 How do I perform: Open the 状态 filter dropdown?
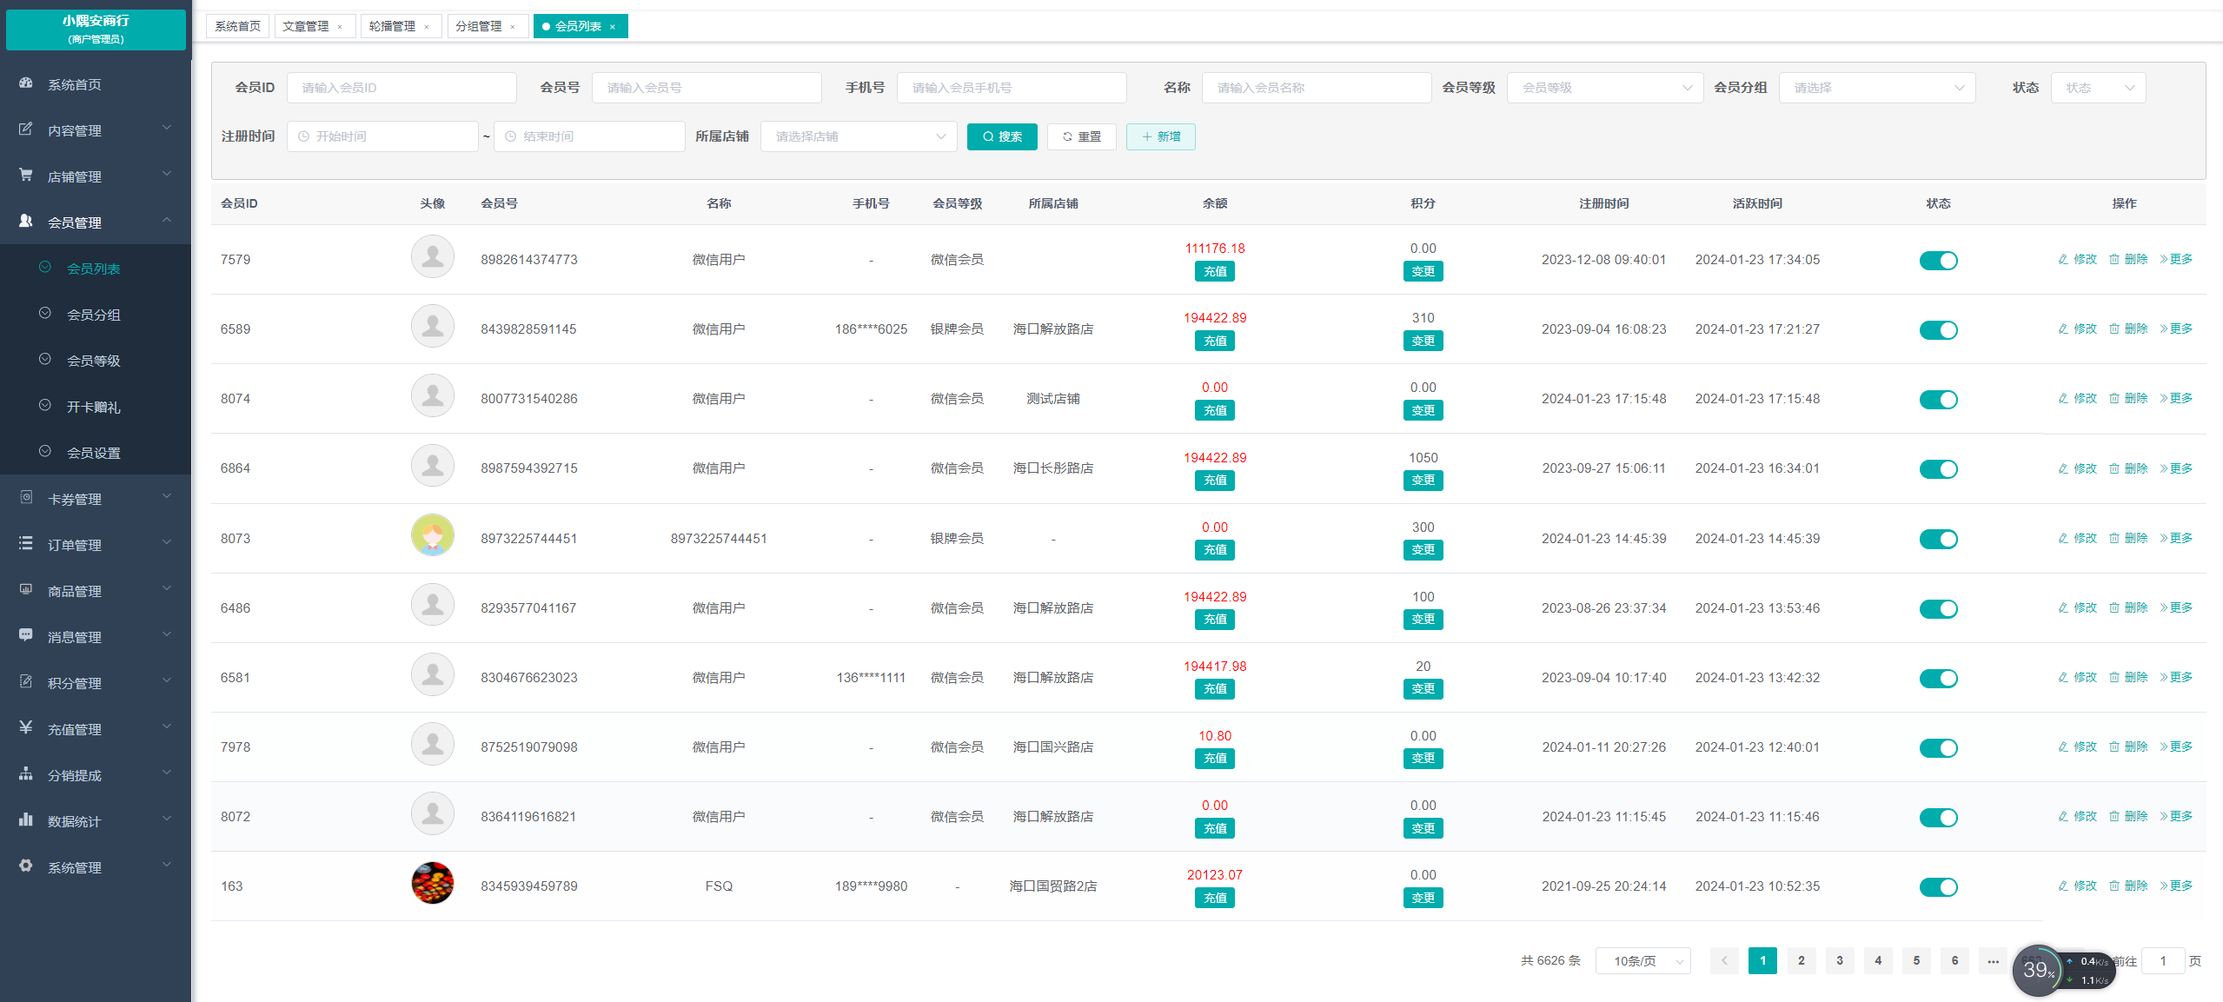pos(2098,88)
